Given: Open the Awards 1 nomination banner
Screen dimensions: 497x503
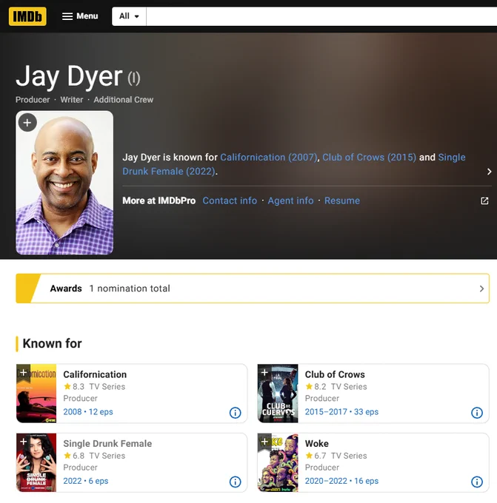Looking at the screenshot, I should [253, 288].
